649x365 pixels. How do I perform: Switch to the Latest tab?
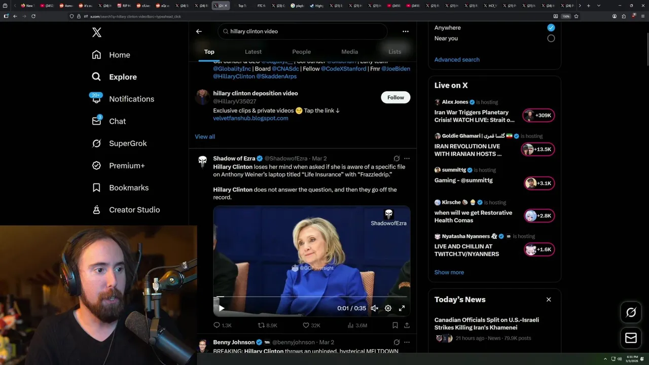[253, 52]
